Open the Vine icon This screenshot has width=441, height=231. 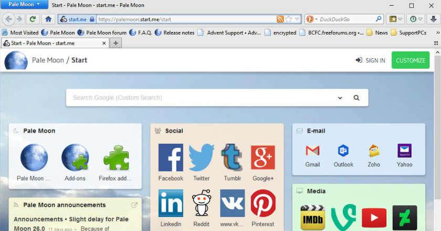pos(343,218)
